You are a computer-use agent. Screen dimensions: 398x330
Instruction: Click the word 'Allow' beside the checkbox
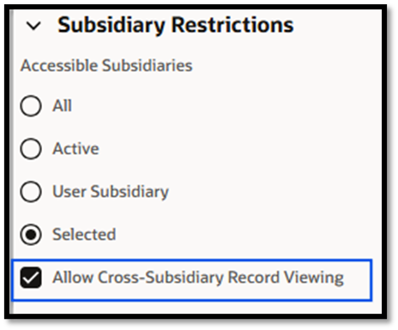pyautogui.click(x=73, y=278)
